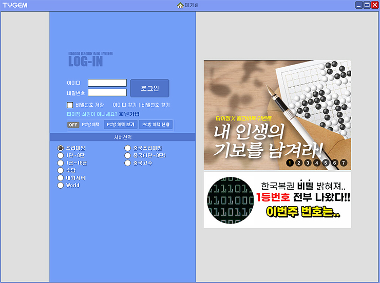Click the 서버선택 section header
Viewport: 380px width, 283px height.
pos(123,137)
